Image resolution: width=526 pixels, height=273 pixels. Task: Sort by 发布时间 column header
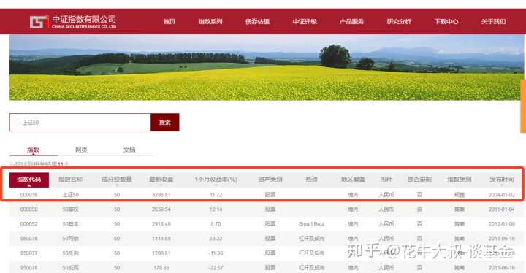click(x=501, y=180)
